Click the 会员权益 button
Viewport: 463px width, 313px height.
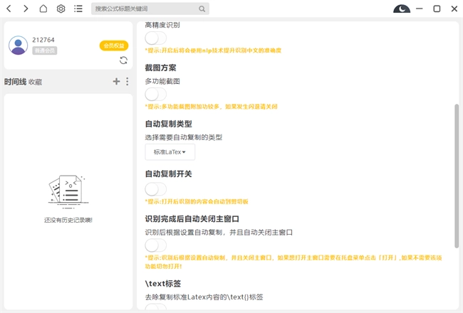(113, 46)
